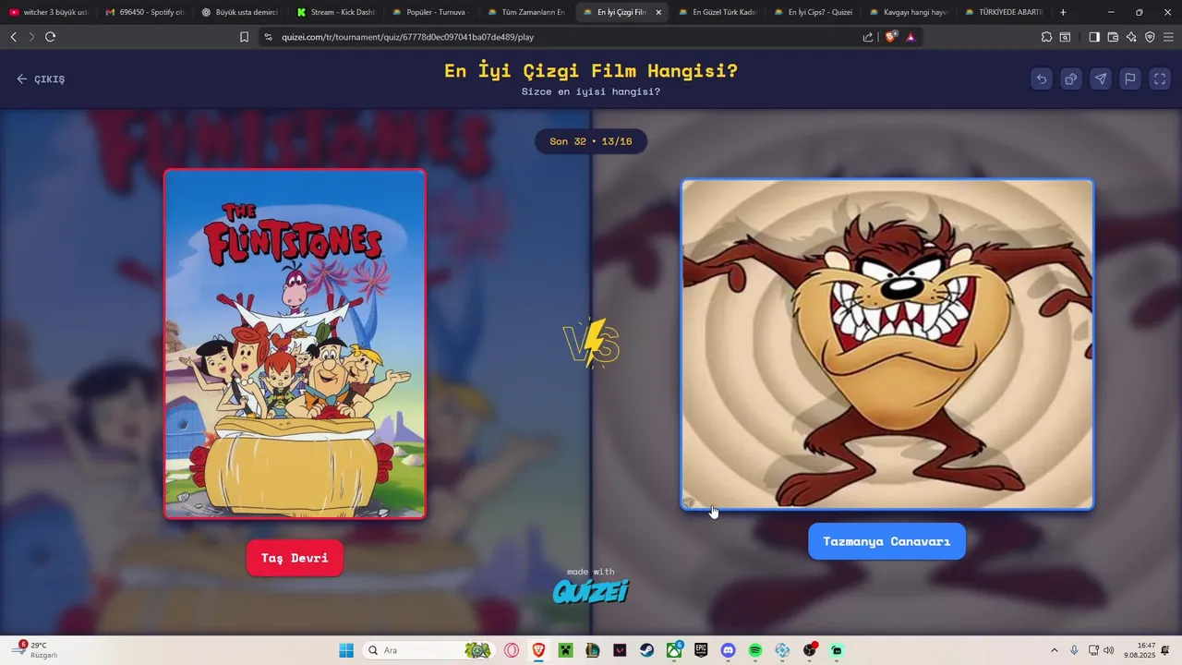Toggle the browser sidebar panel
This screenshot has width=1182, height=665.
point(1094,37)
